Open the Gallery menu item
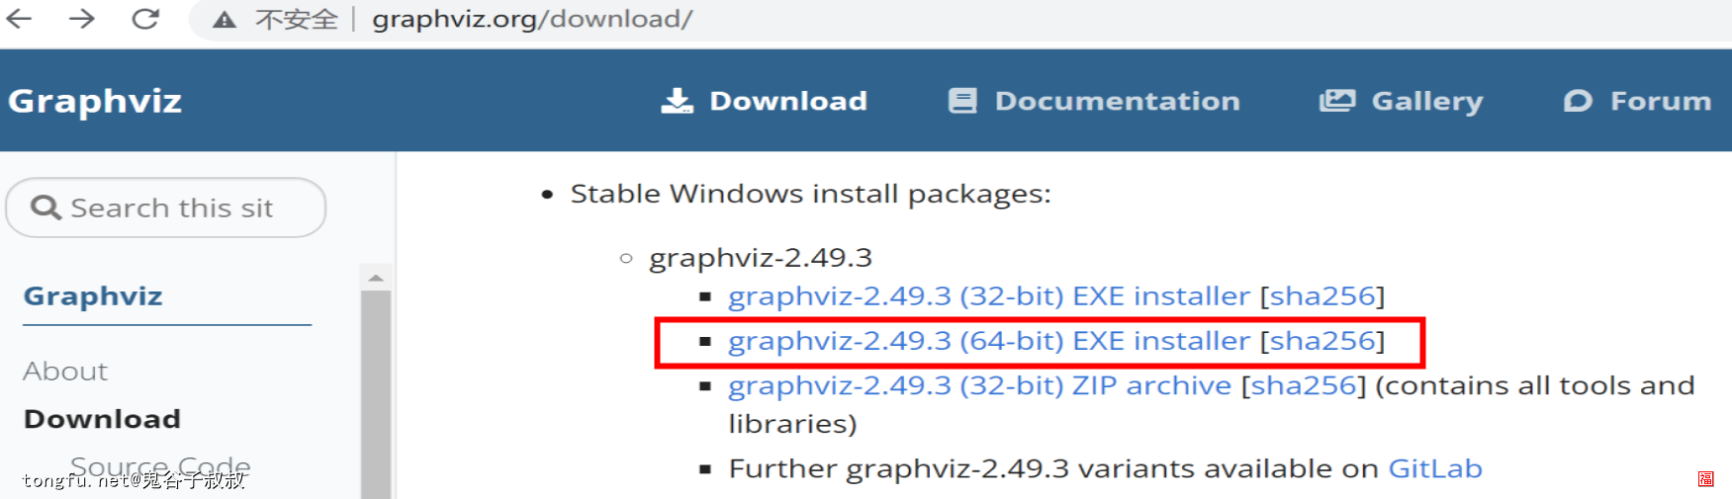Screen dimensions: 1732x499 [x=1426, y=101]
